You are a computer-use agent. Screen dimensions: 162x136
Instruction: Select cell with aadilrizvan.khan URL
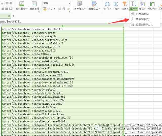click(x=63, y=114)
